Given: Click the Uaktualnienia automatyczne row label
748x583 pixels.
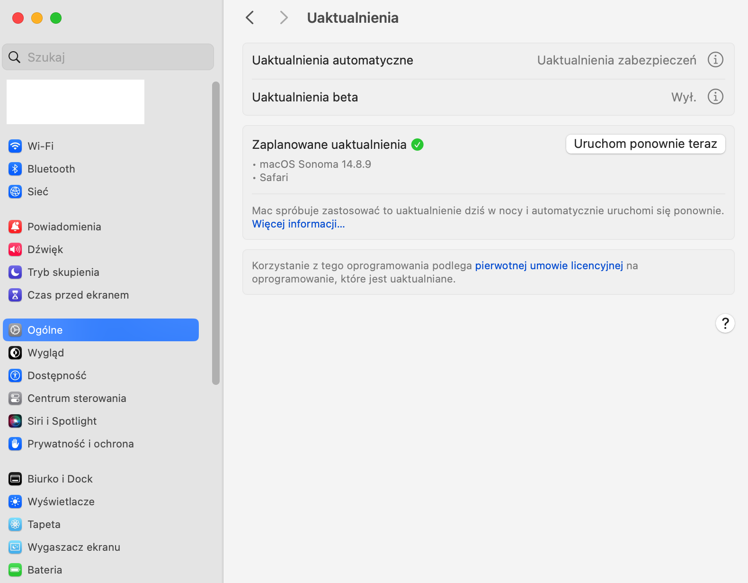Looking at the screenshot, I should (x=332, y=60).
